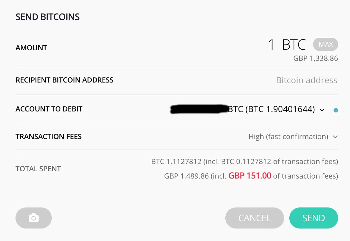Click the chevron next to BTC 1.90401644

pos(322,110)
